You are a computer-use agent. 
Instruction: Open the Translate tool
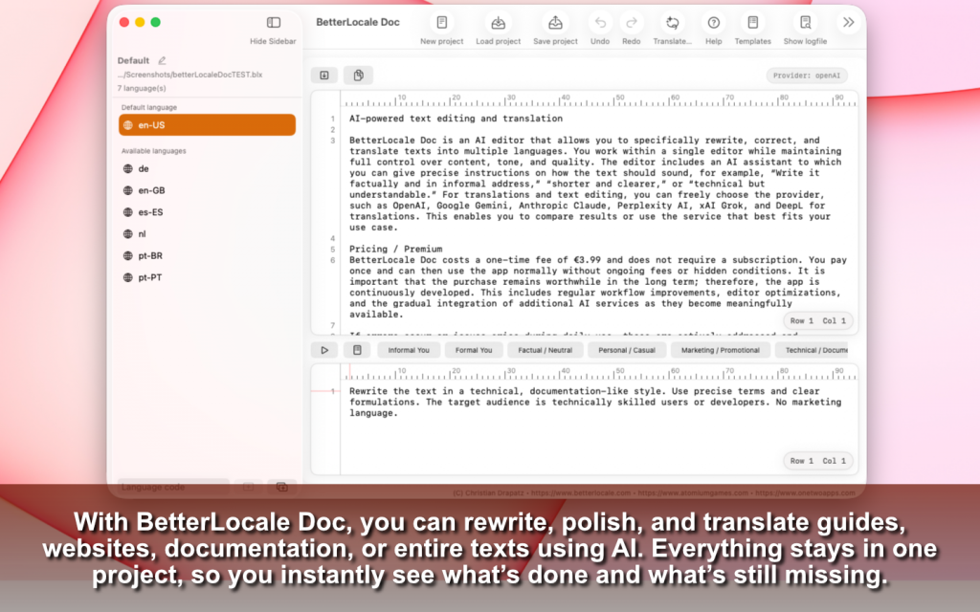coord(672,24)
